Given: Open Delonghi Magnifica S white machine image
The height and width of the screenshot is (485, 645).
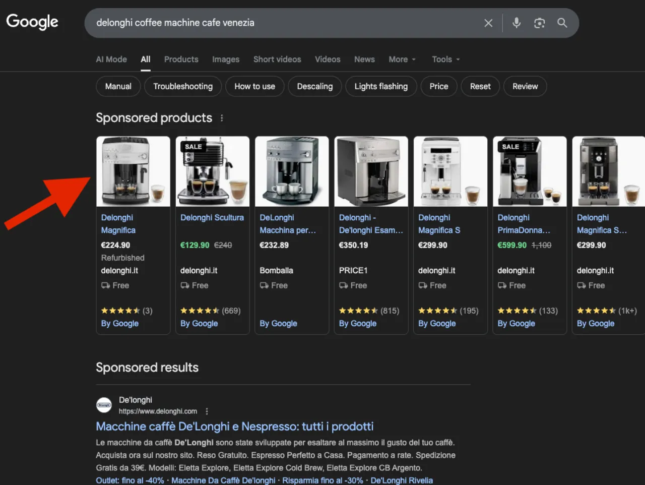Looking at the screenshot, I should [450, 171].
